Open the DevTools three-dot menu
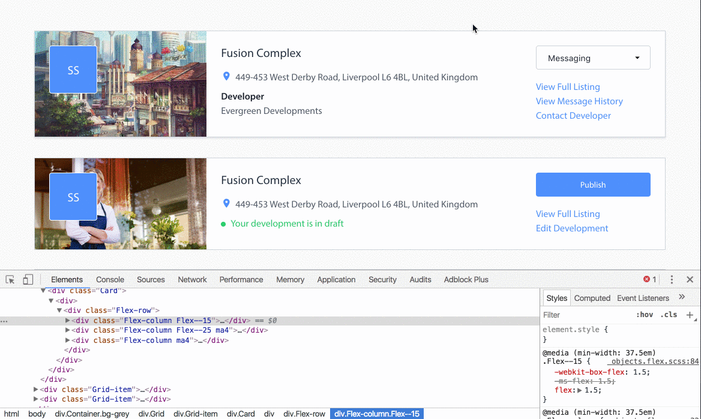Screen dimensions: 701x419 pos(672,279)
